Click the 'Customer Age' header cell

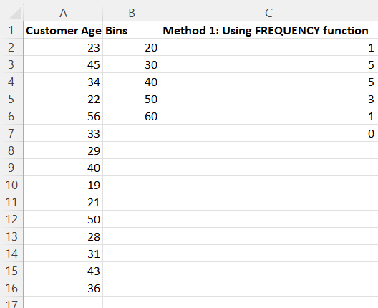pyautogui.click(x=63, y=30)
